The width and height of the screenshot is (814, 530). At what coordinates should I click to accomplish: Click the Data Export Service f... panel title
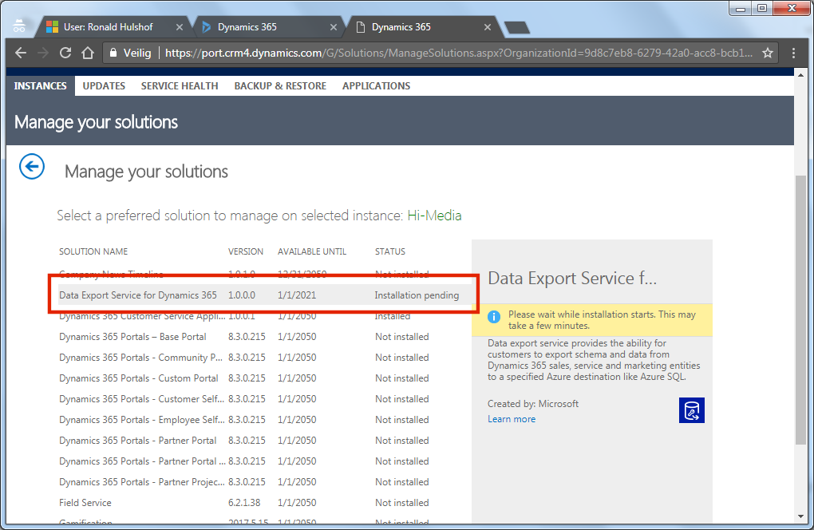pos(572,279)
